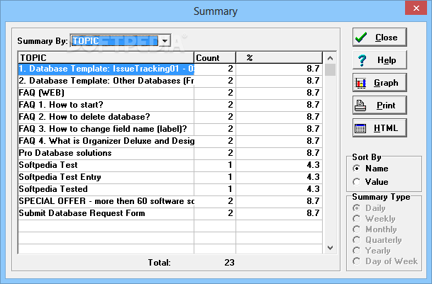The height and width of the screenshot is (284, 432).
Task: Click the scroll down arrow of the table
Action: click(330, 248)
